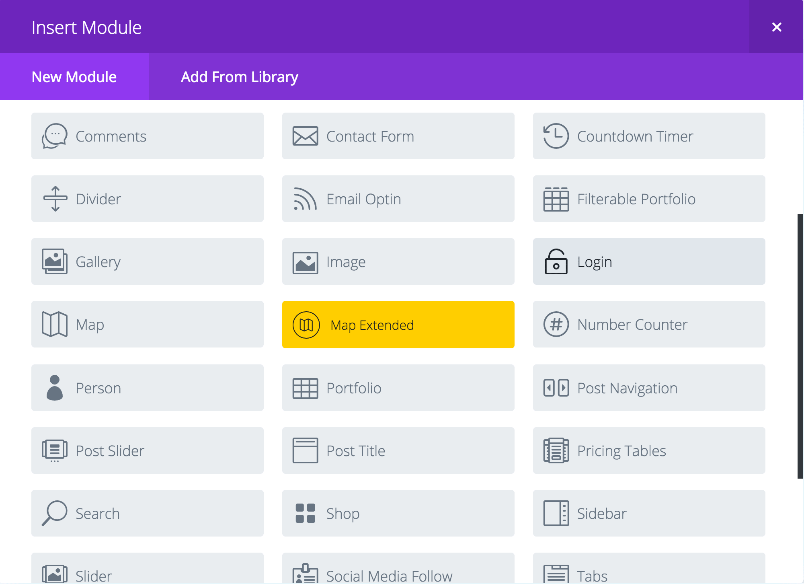804x584 pixels.
Task: Select the Search magnifier icon
Action: click(x=55, y=513)
